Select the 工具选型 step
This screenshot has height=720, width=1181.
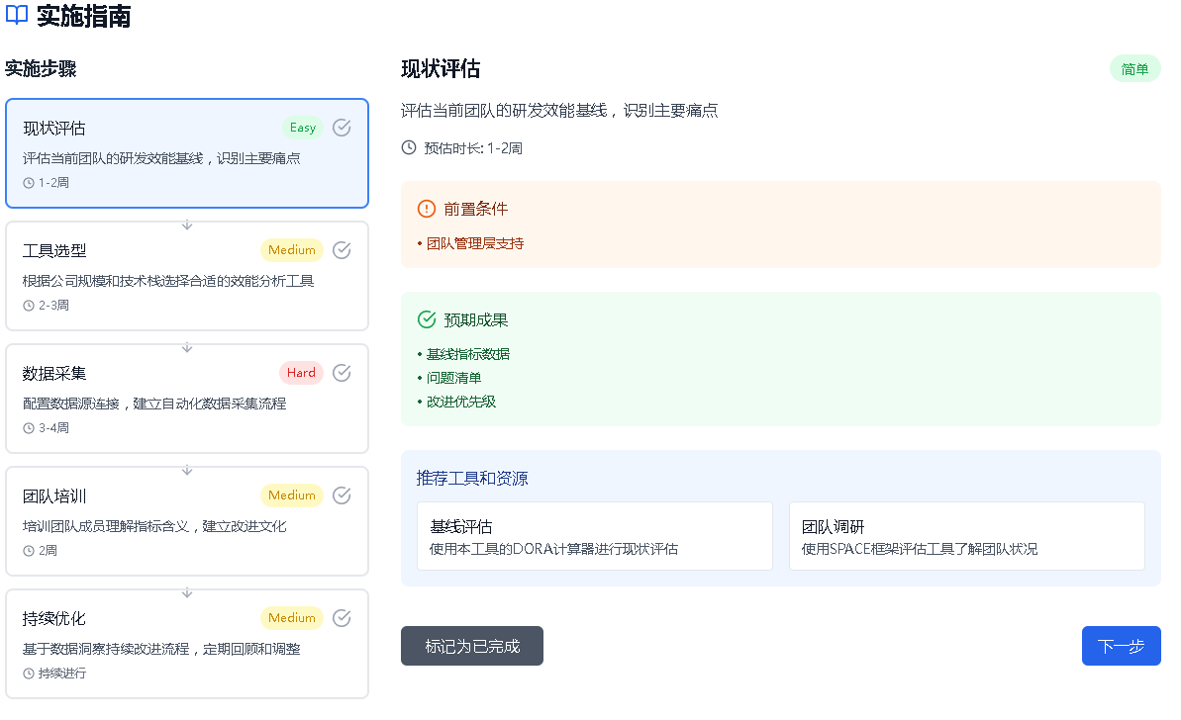pyautogui.click(x=187, y=276)
